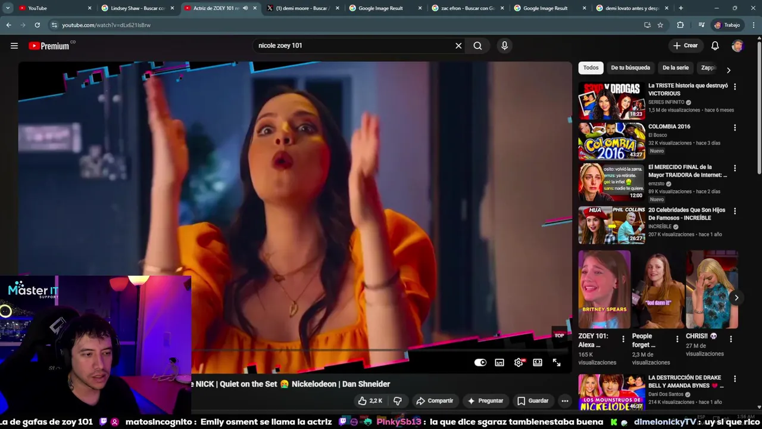Install app icon in address bar
Viewport: 762px width, 429px height.
pos(647,25)
